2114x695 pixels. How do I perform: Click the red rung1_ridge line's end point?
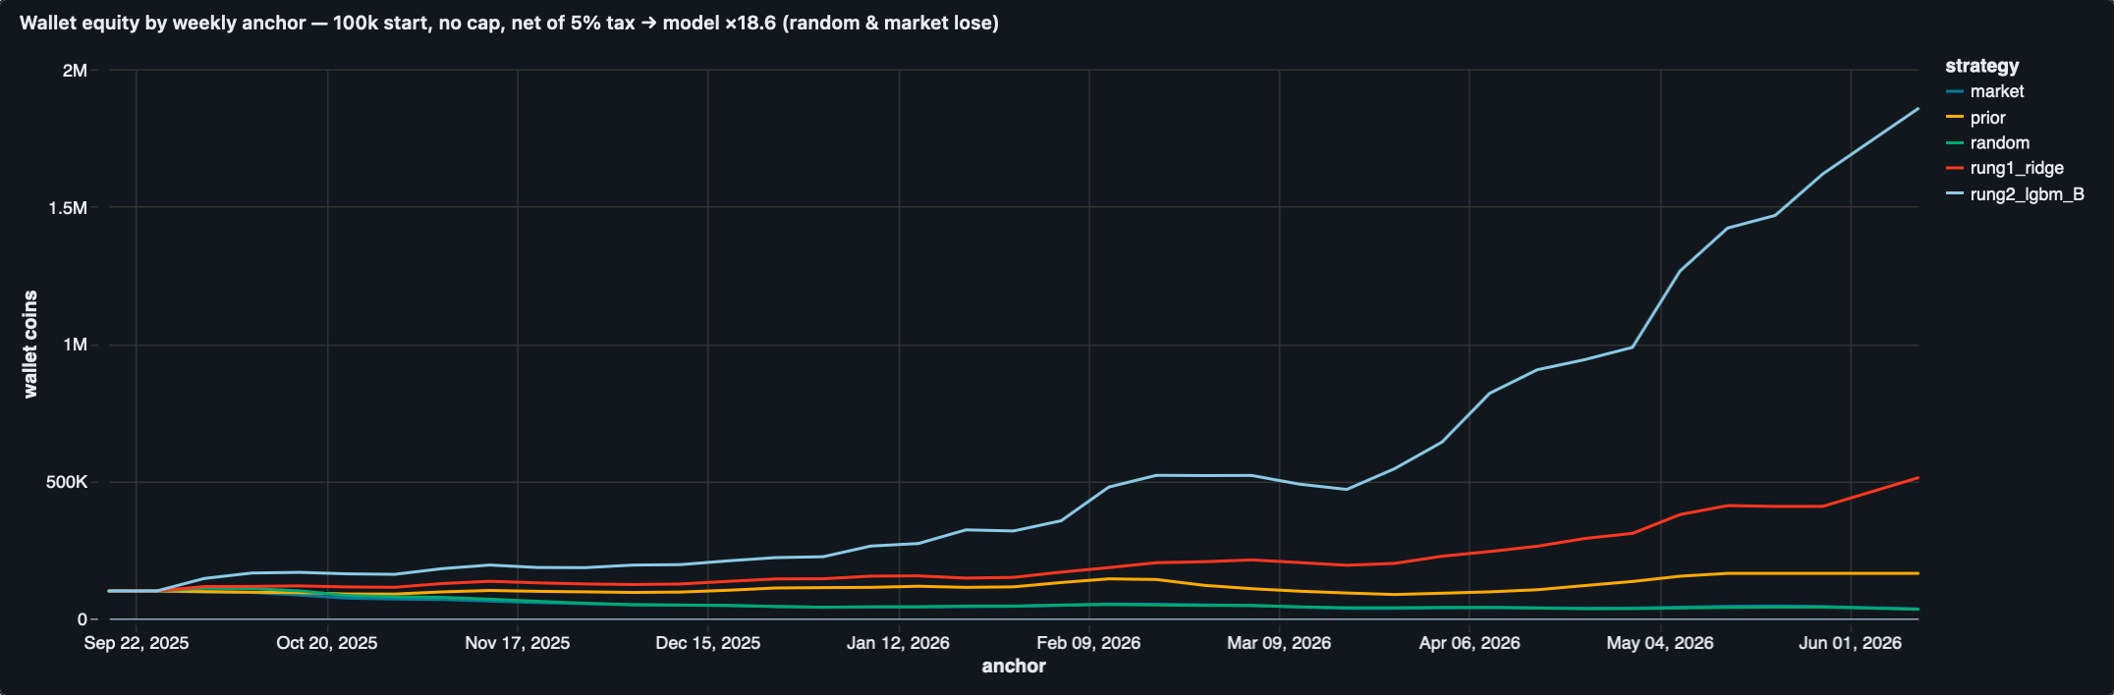[1919, 478]
